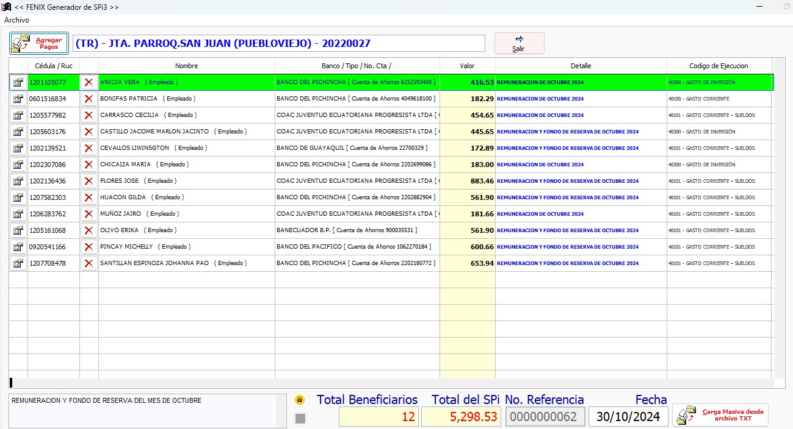Click the edit icon for ANICIA VERA row
793x429 pixels.
point(18,82)
